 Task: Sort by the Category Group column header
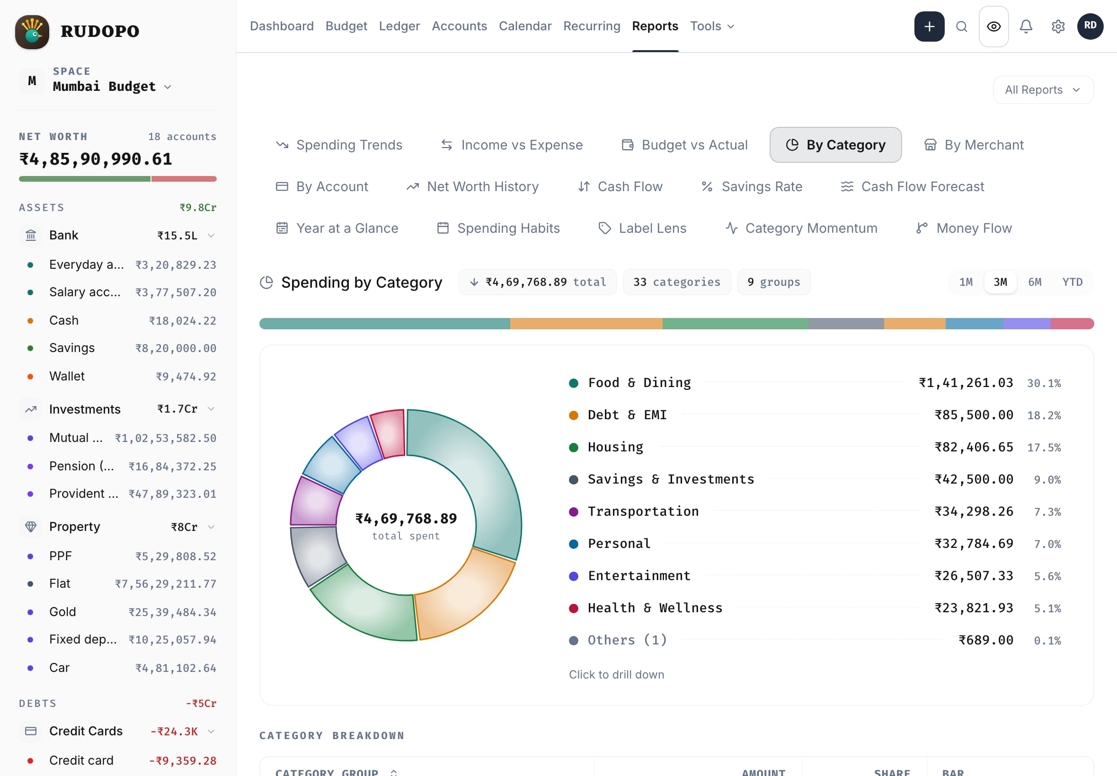336,772
